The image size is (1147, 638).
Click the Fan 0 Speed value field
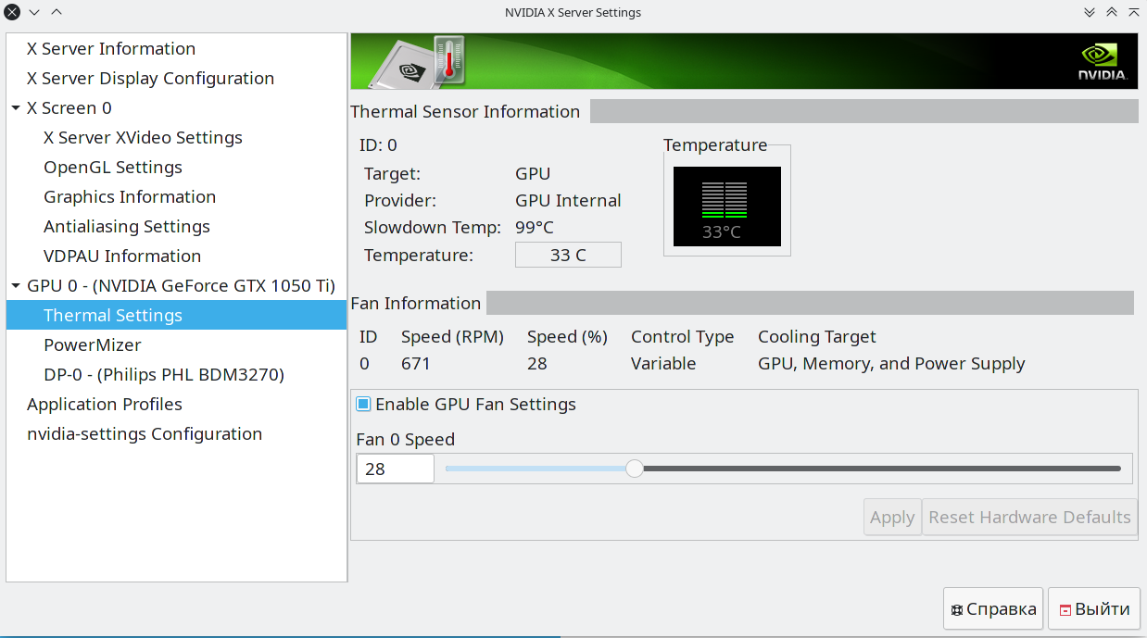395,469
